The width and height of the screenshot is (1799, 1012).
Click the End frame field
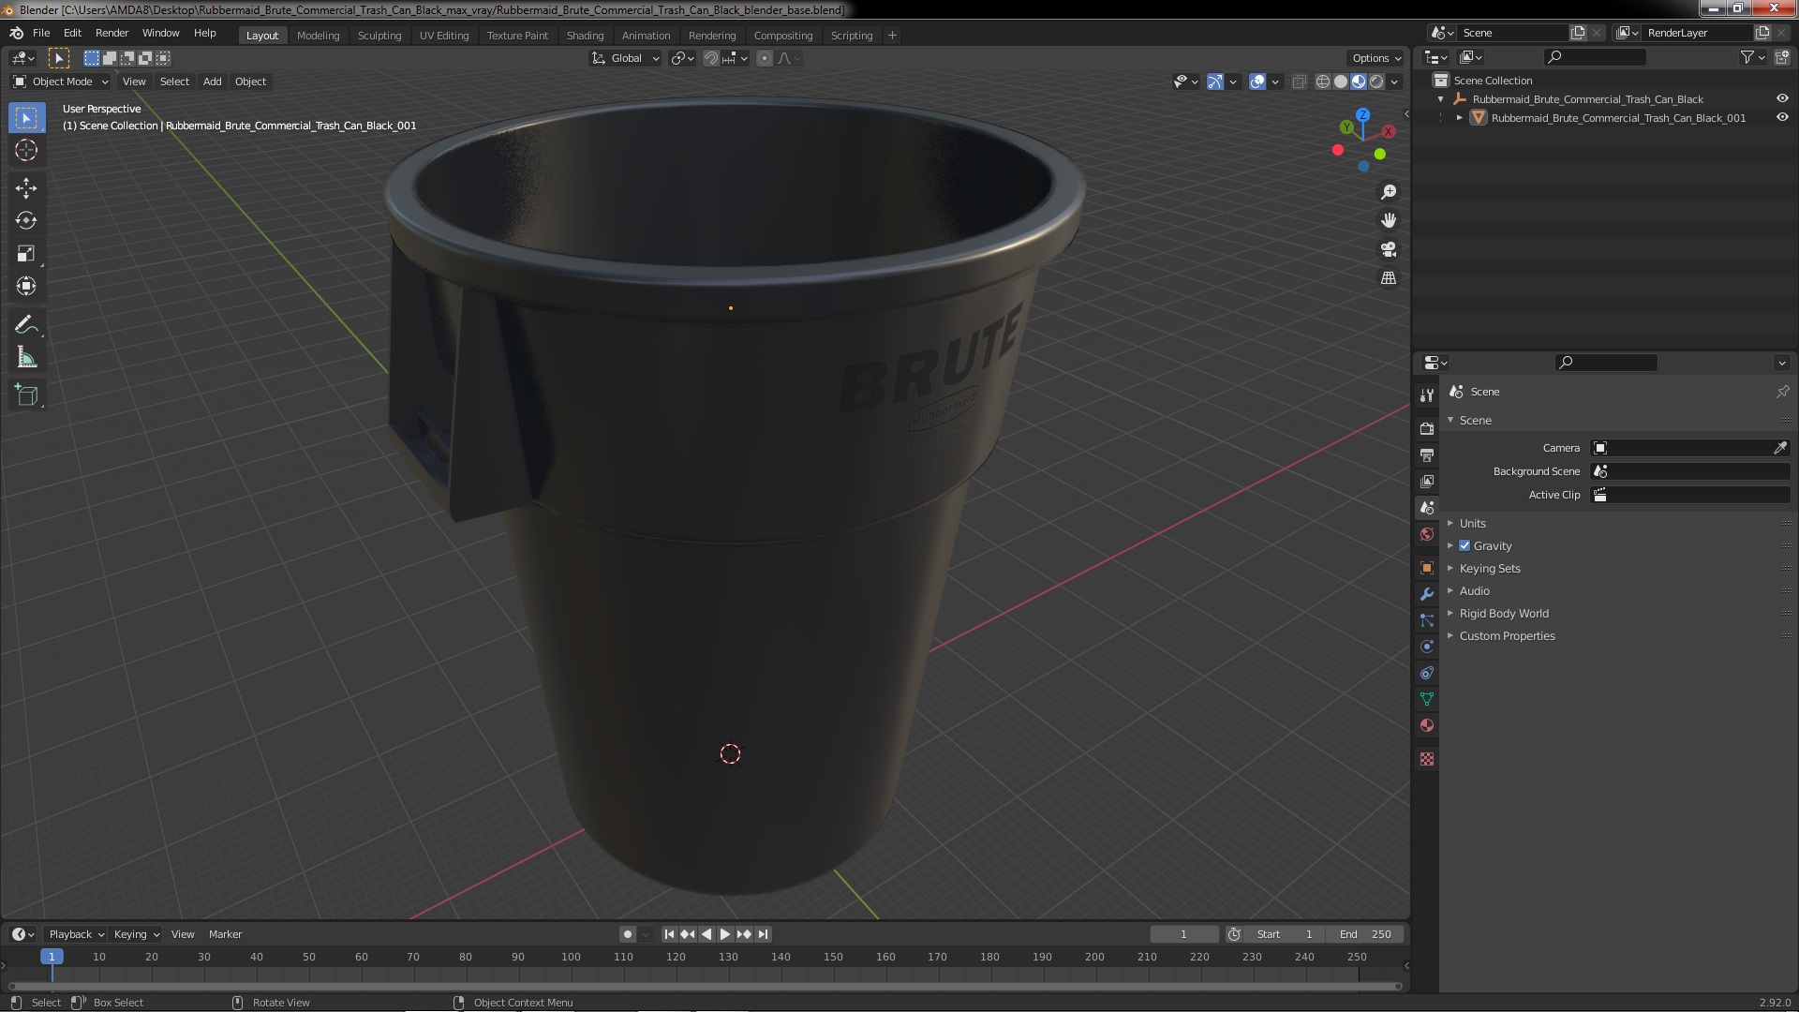coord(1365,934)
